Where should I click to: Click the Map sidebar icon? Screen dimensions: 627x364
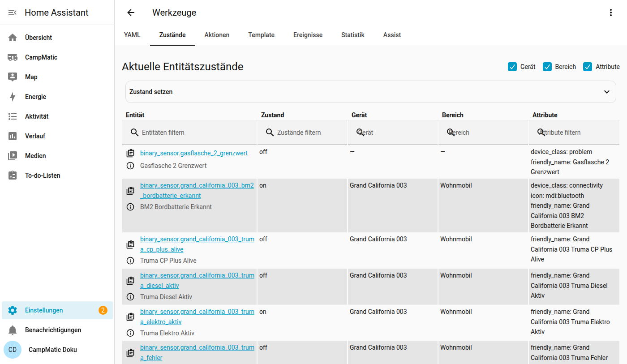pyautogui.click(x=13, y=77)
